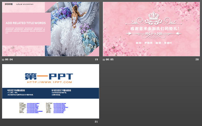Select the slide 21 第一PPT thumbnail
Screen dimensions: 202x126
50,91
